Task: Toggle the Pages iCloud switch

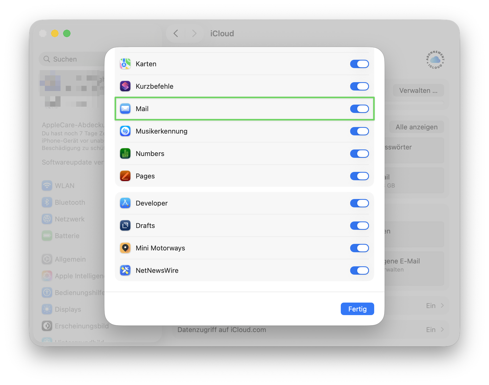Action: (359, 176)
